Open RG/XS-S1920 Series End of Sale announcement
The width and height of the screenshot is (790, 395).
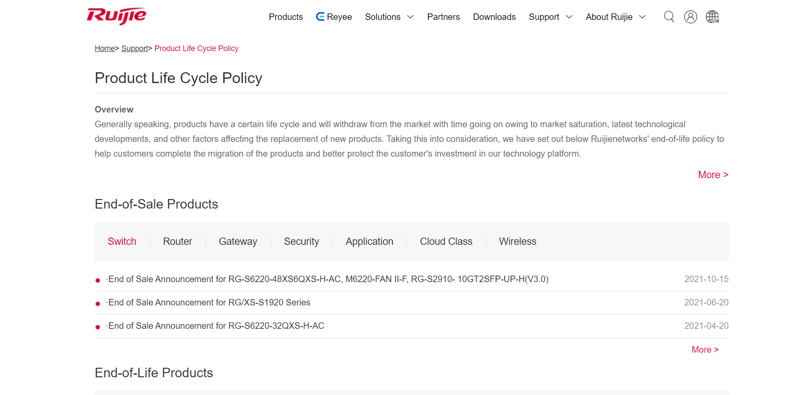[x=209, y=302]
